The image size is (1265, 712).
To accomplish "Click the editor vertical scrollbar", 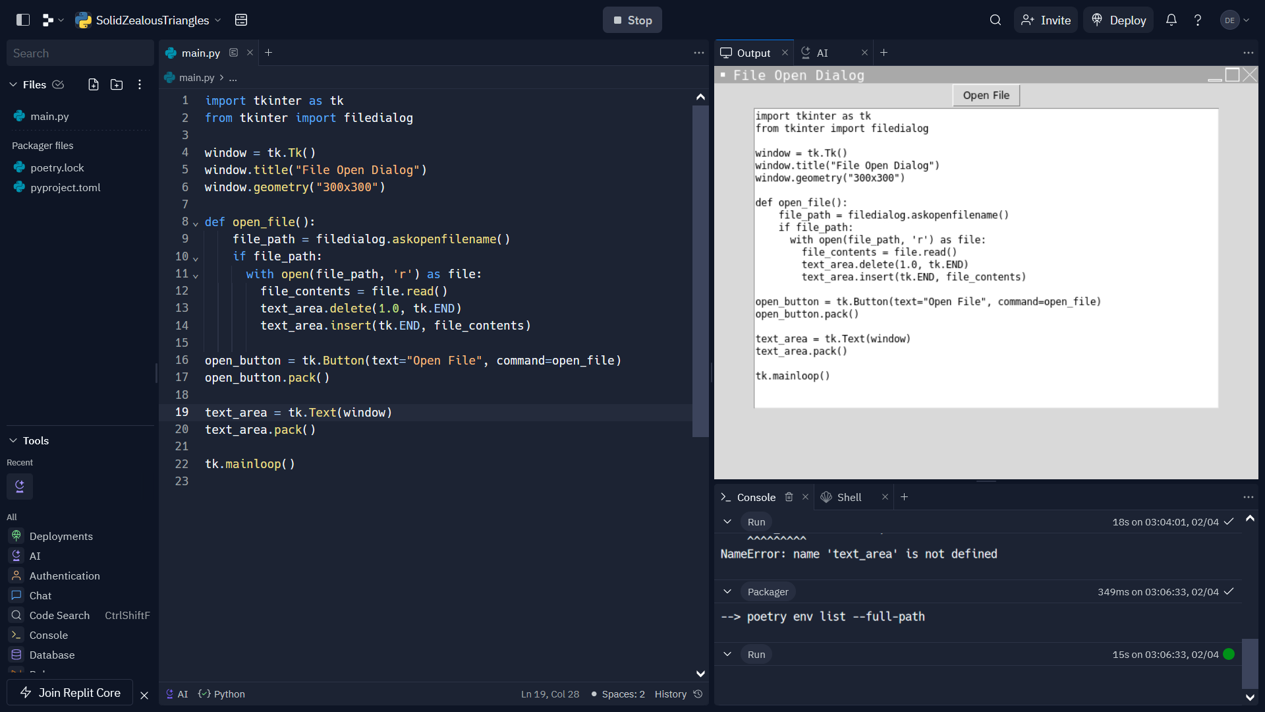I will click(x=700, y=270).
